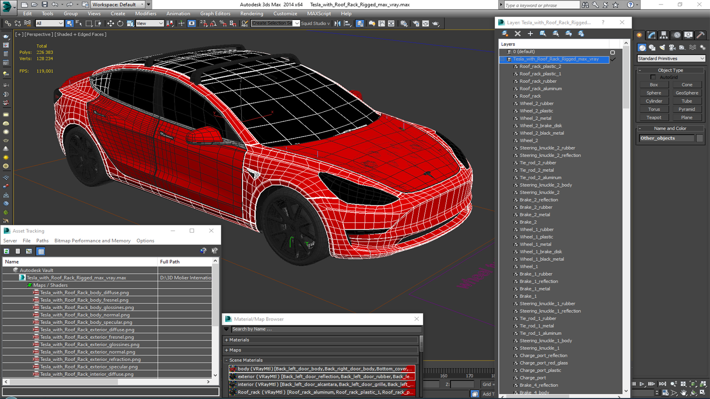Screen dimensions: 710x399
Task: Click Create New Layer icon in Layer dialog
Action: [x=505, y=34]
